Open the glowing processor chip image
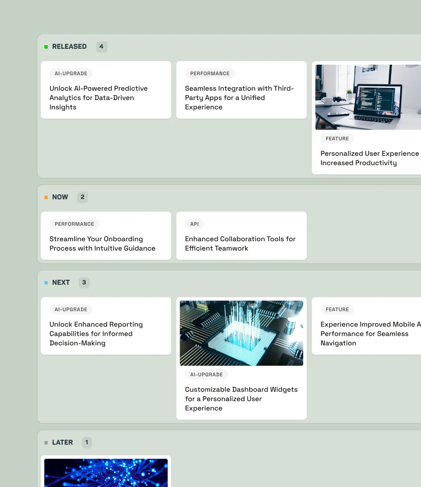 (x=241, y=333)
